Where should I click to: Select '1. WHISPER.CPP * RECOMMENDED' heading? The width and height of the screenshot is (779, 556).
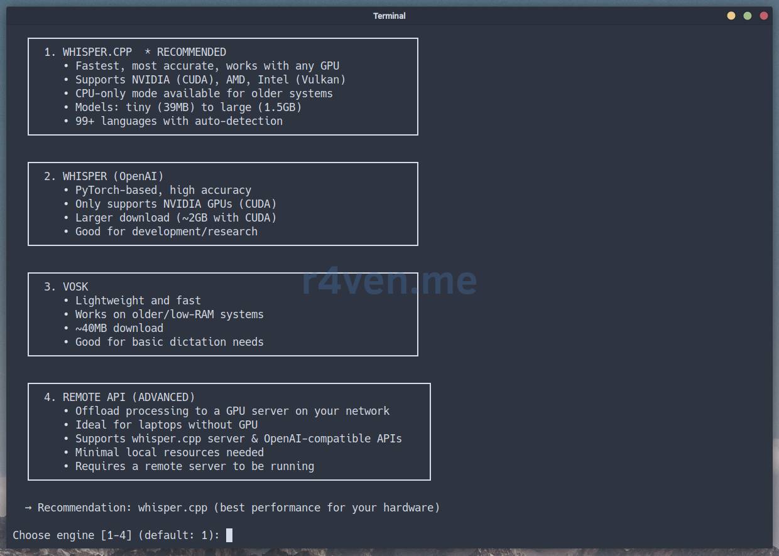[x=135, y=52]
